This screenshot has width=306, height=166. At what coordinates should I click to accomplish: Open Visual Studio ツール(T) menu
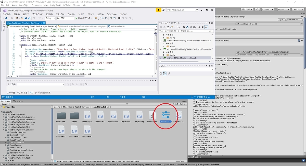[81, 14]
